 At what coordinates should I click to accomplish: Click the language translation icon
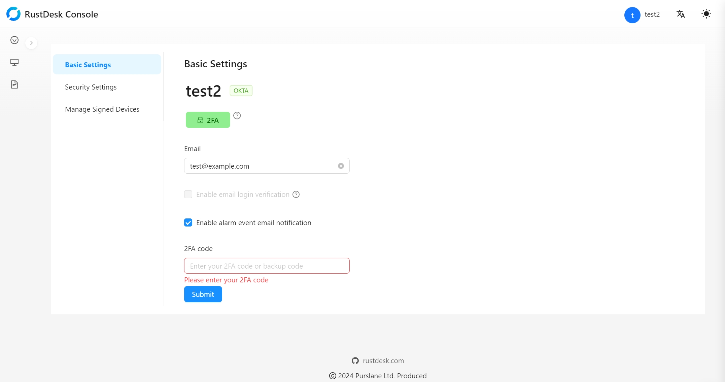(681, 14)
